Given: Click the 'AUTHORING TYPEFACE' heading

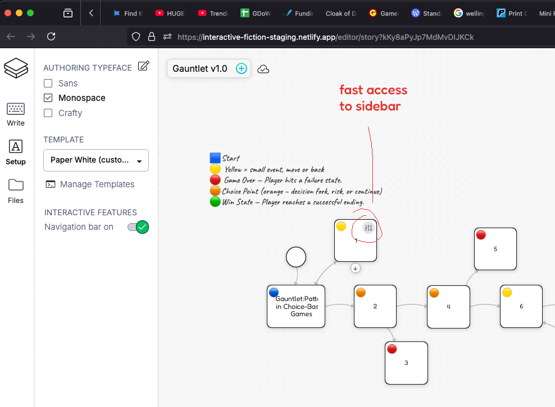Looking at the screenshot, I should point(88,68).
